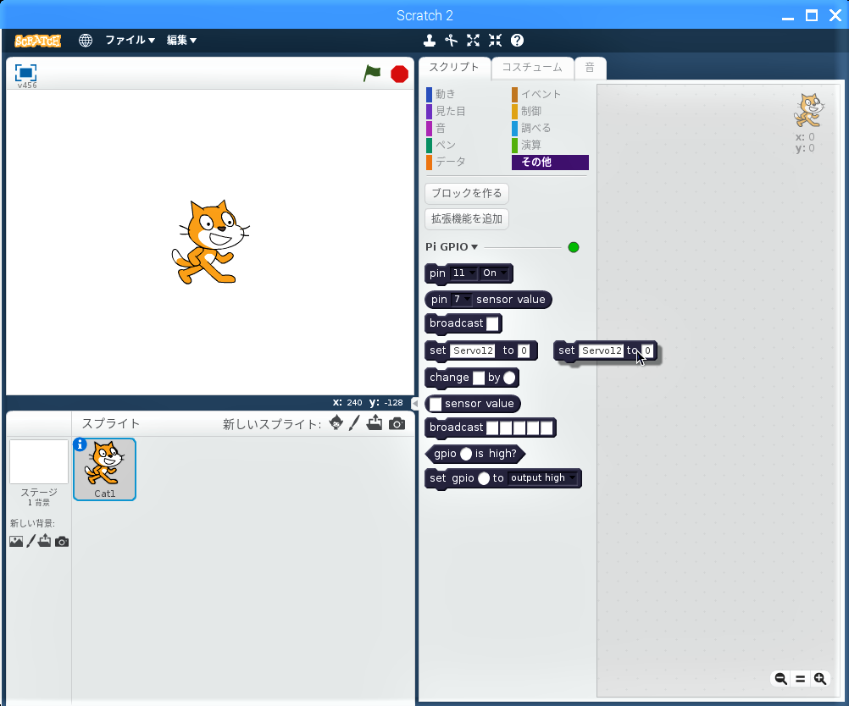Zoom in the scripts area
The width and height of the screenshot is (849, 706).
(x=820, y=678)
